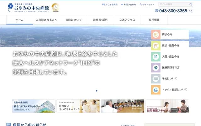This screenshot has width=201, height=126.
Task: Click the blue slideshow indicator dot
Action: pos(97,91)
